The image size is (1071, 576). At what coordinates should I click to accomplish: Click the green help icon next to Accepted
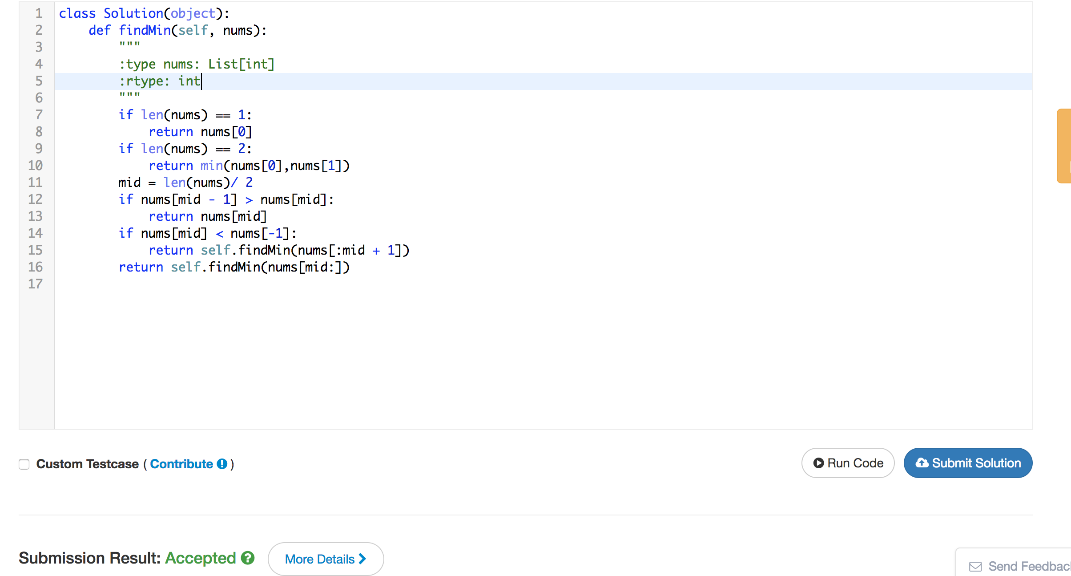(248, 558)
